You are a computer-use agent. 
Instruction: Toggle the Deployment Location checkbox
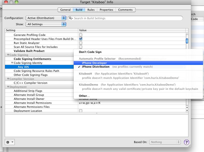point(81,111)
